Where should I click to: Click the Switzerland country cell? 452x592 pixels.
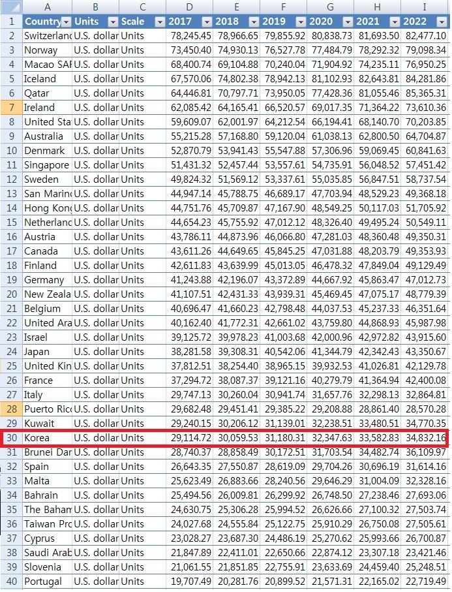(48, 36)
